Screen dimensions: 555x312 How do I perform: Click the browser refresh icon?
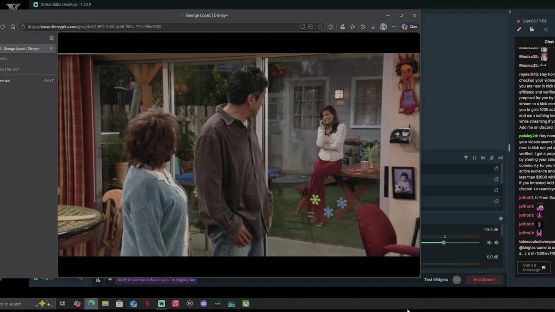(3, 26)
